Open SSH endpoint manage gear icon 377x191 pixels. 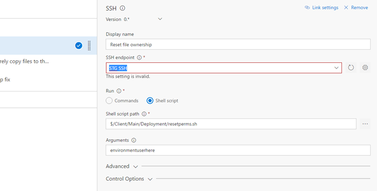[x=365, y=68]
